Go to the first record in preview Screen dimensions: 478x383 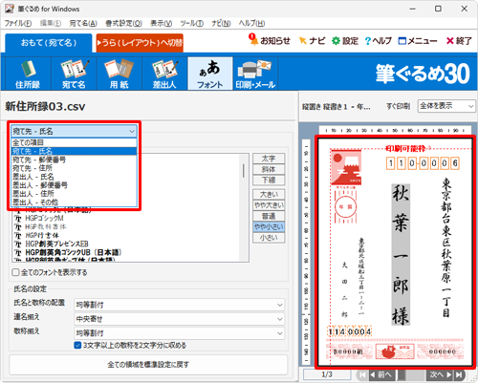tap(362, 374)
